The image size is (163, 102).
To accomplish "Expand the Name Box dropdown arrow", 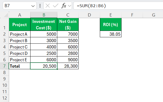I will click(x=33, y=6).
